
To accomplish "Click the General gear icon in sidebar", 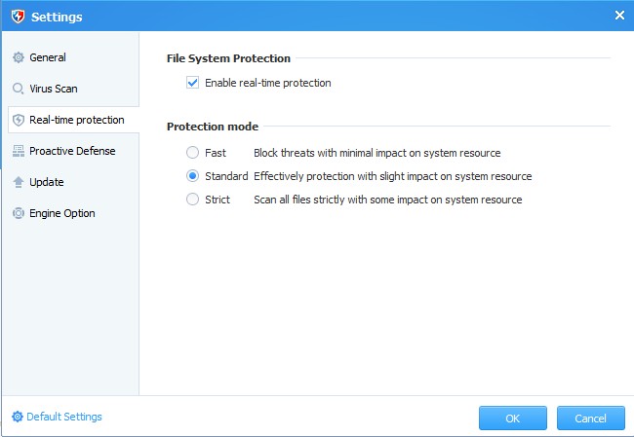I will [18, 57].
